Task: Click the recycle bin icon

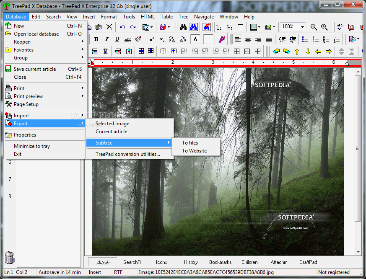Action: pyautogui.click(x=10, y=257)
